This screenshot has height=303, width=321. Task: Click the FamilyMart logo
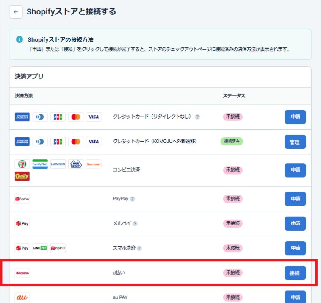(x=40, y=164)
